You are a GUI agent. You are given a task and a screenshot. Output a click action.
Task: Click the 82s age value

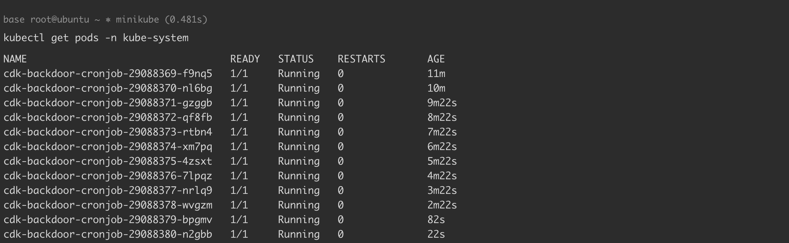tap(436, 220)
